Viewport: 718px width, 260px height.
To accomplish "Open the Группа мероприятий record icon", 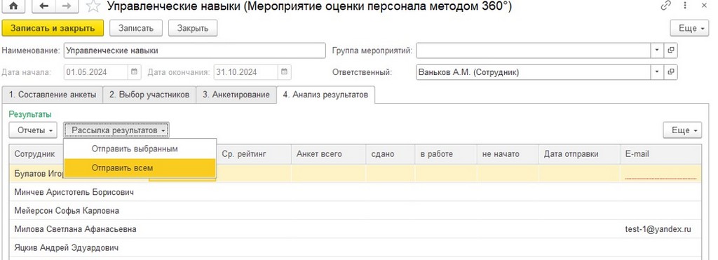I will point(671,50).
